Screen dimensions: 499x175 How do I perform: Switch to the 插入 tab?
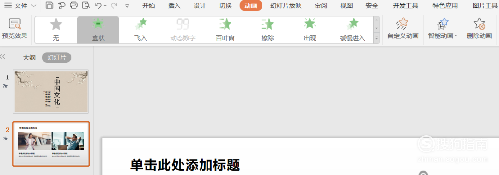[174, 6]
